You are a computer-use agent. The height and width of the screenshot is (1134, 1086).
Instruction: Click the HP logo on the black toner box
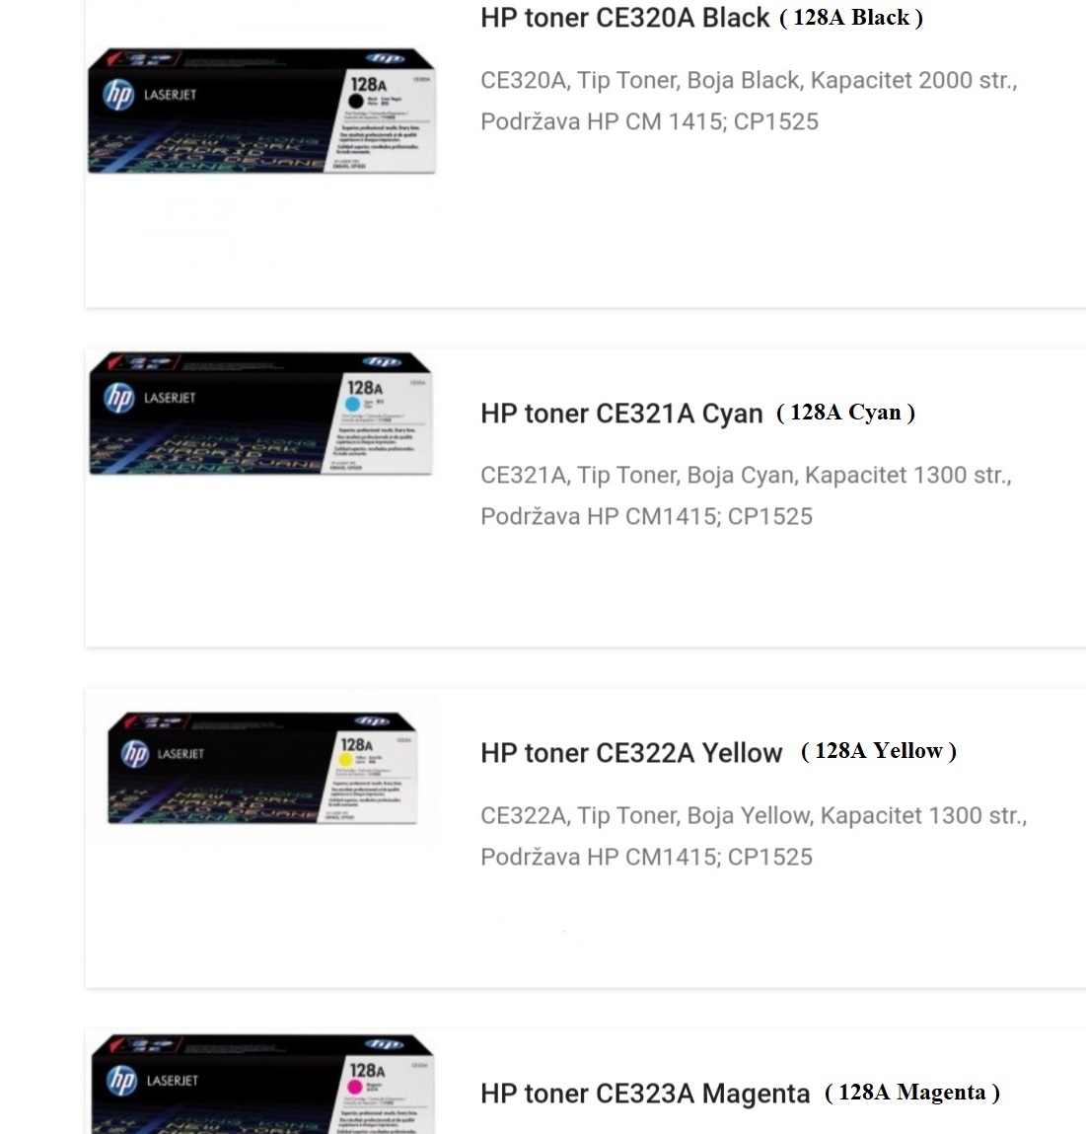coord(118,95)
